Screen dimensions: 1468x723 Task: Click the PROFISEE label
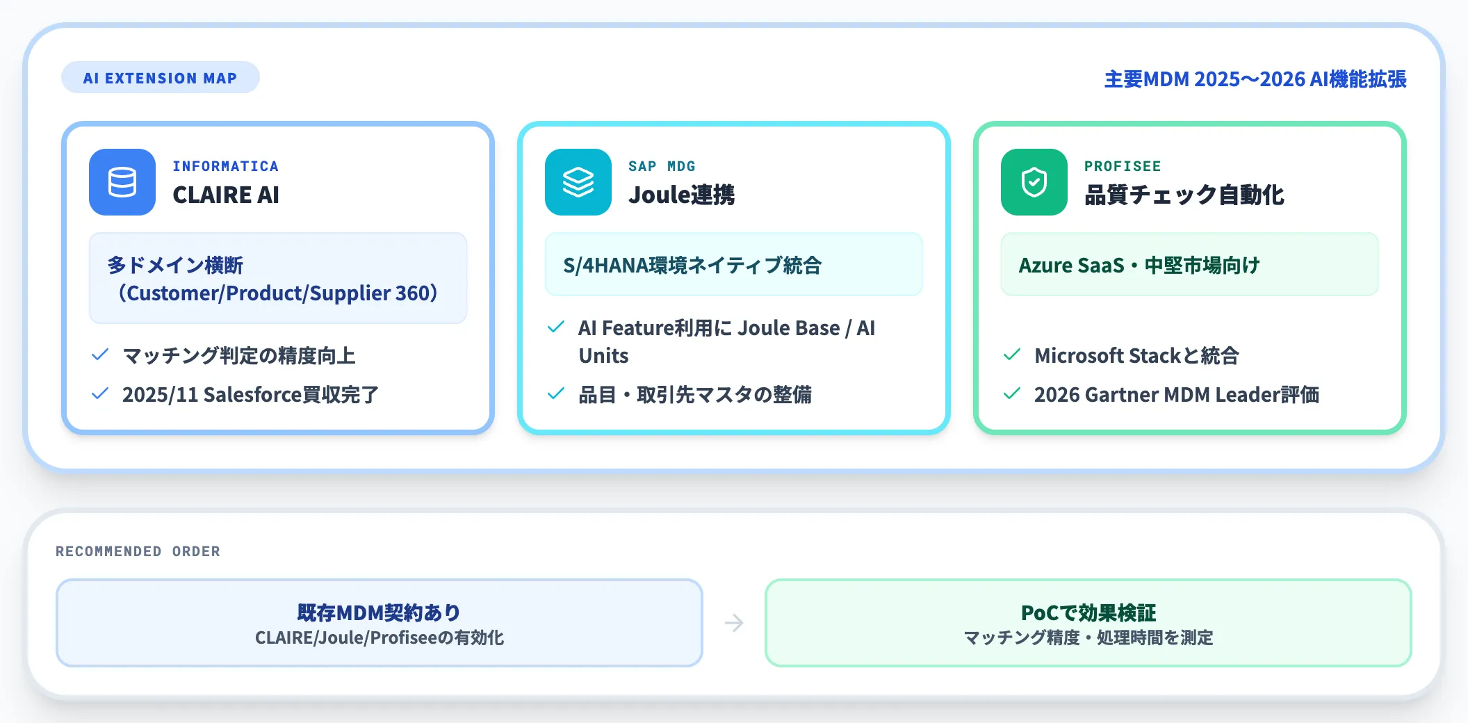[x=1123, y=166]
